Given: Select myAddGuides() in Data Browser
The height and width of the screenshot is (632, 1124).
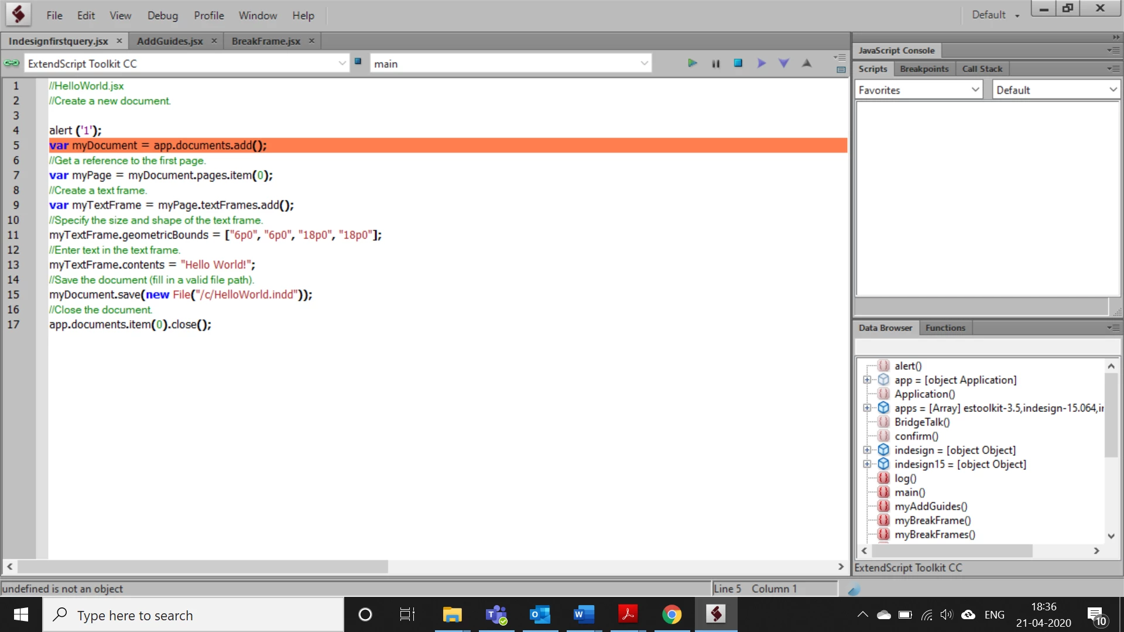Looking at the screenshot, I should (x=931, y=506).
